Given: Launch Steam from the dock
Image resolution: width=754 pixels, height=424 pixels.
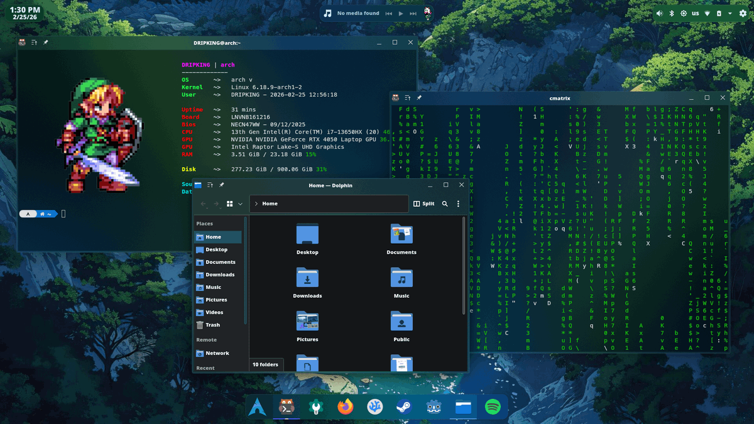Looking at the screenshot, I should pyautogui.click(x=404, y=408).
